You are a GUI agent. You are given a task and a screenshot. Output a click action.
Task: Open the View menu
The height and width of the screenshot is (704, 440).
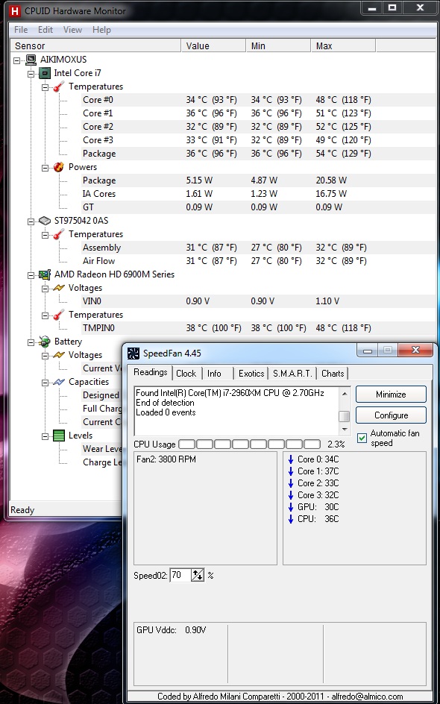72,30
